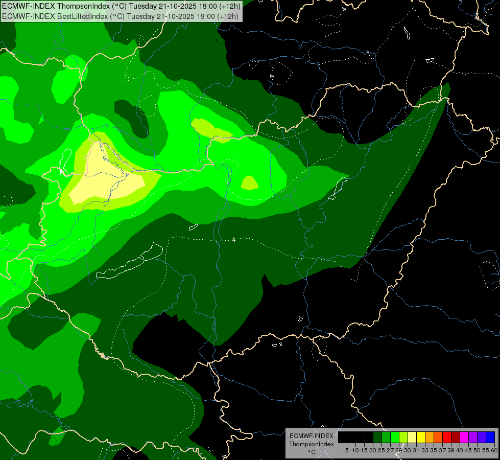
Task: Click legend scale value 31
Action: click(x=416, y=450)
